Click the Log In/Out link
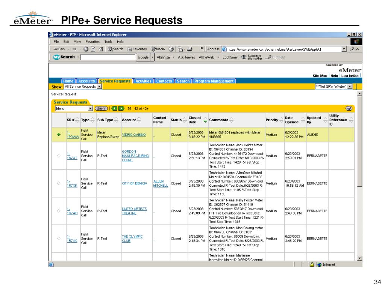385x288 pixels. (350, 76)
